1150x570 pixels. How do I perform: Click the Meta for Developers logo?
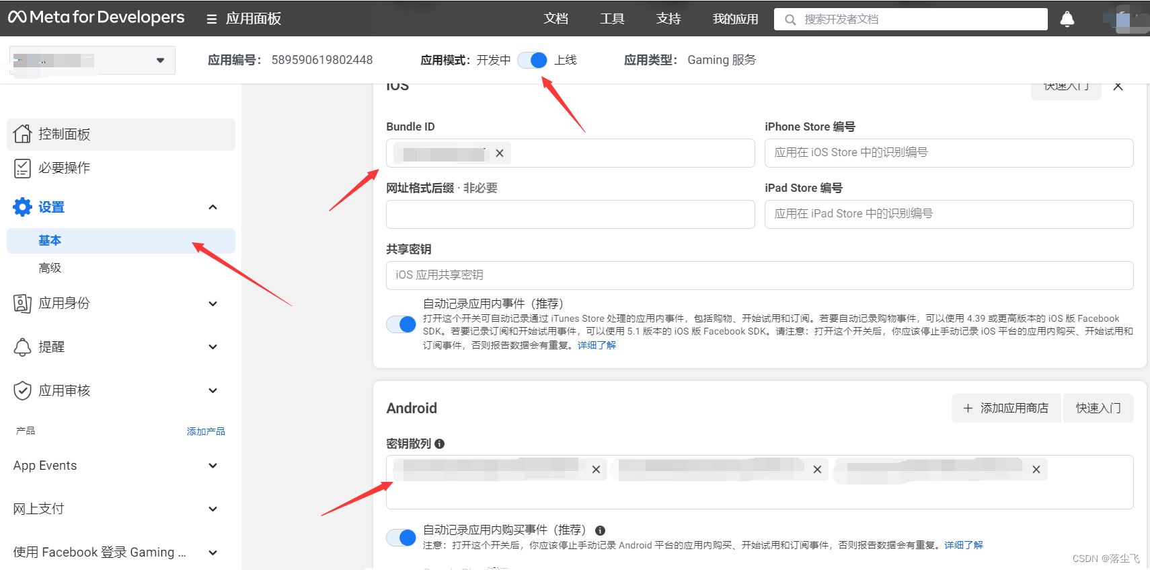click(x=96, y=17)
